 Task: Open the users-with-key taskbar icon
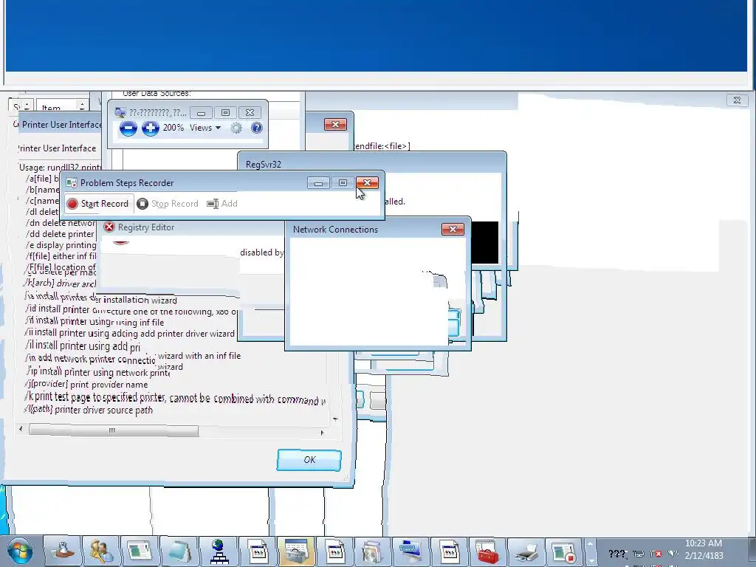click(x=101, y=551)
